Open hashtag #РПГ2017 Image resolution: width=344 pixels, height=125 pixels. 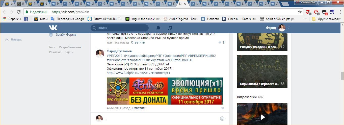(x=115, y=56)
